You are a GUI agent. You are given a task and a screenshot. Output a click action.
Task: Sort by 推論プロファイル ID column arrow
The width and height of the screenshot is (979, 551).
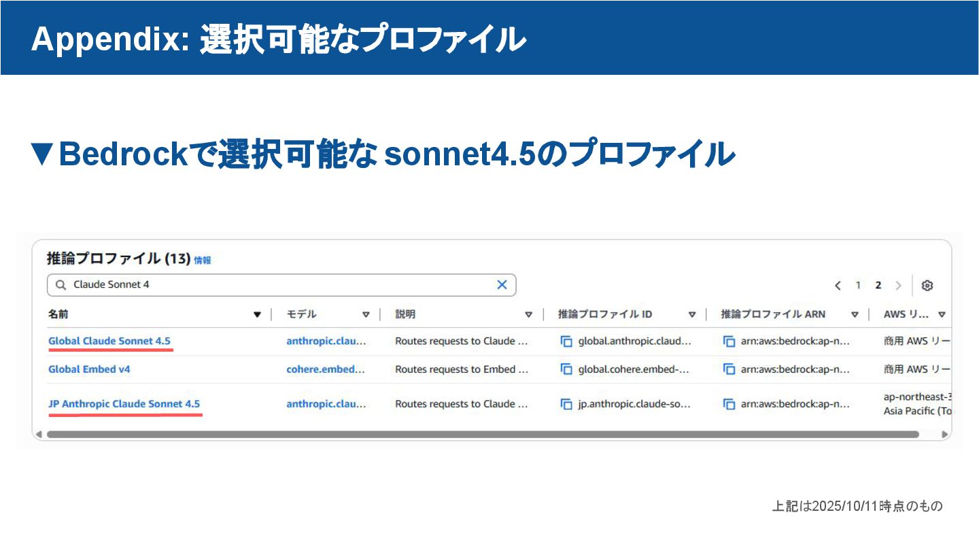[x=692, y=314]
